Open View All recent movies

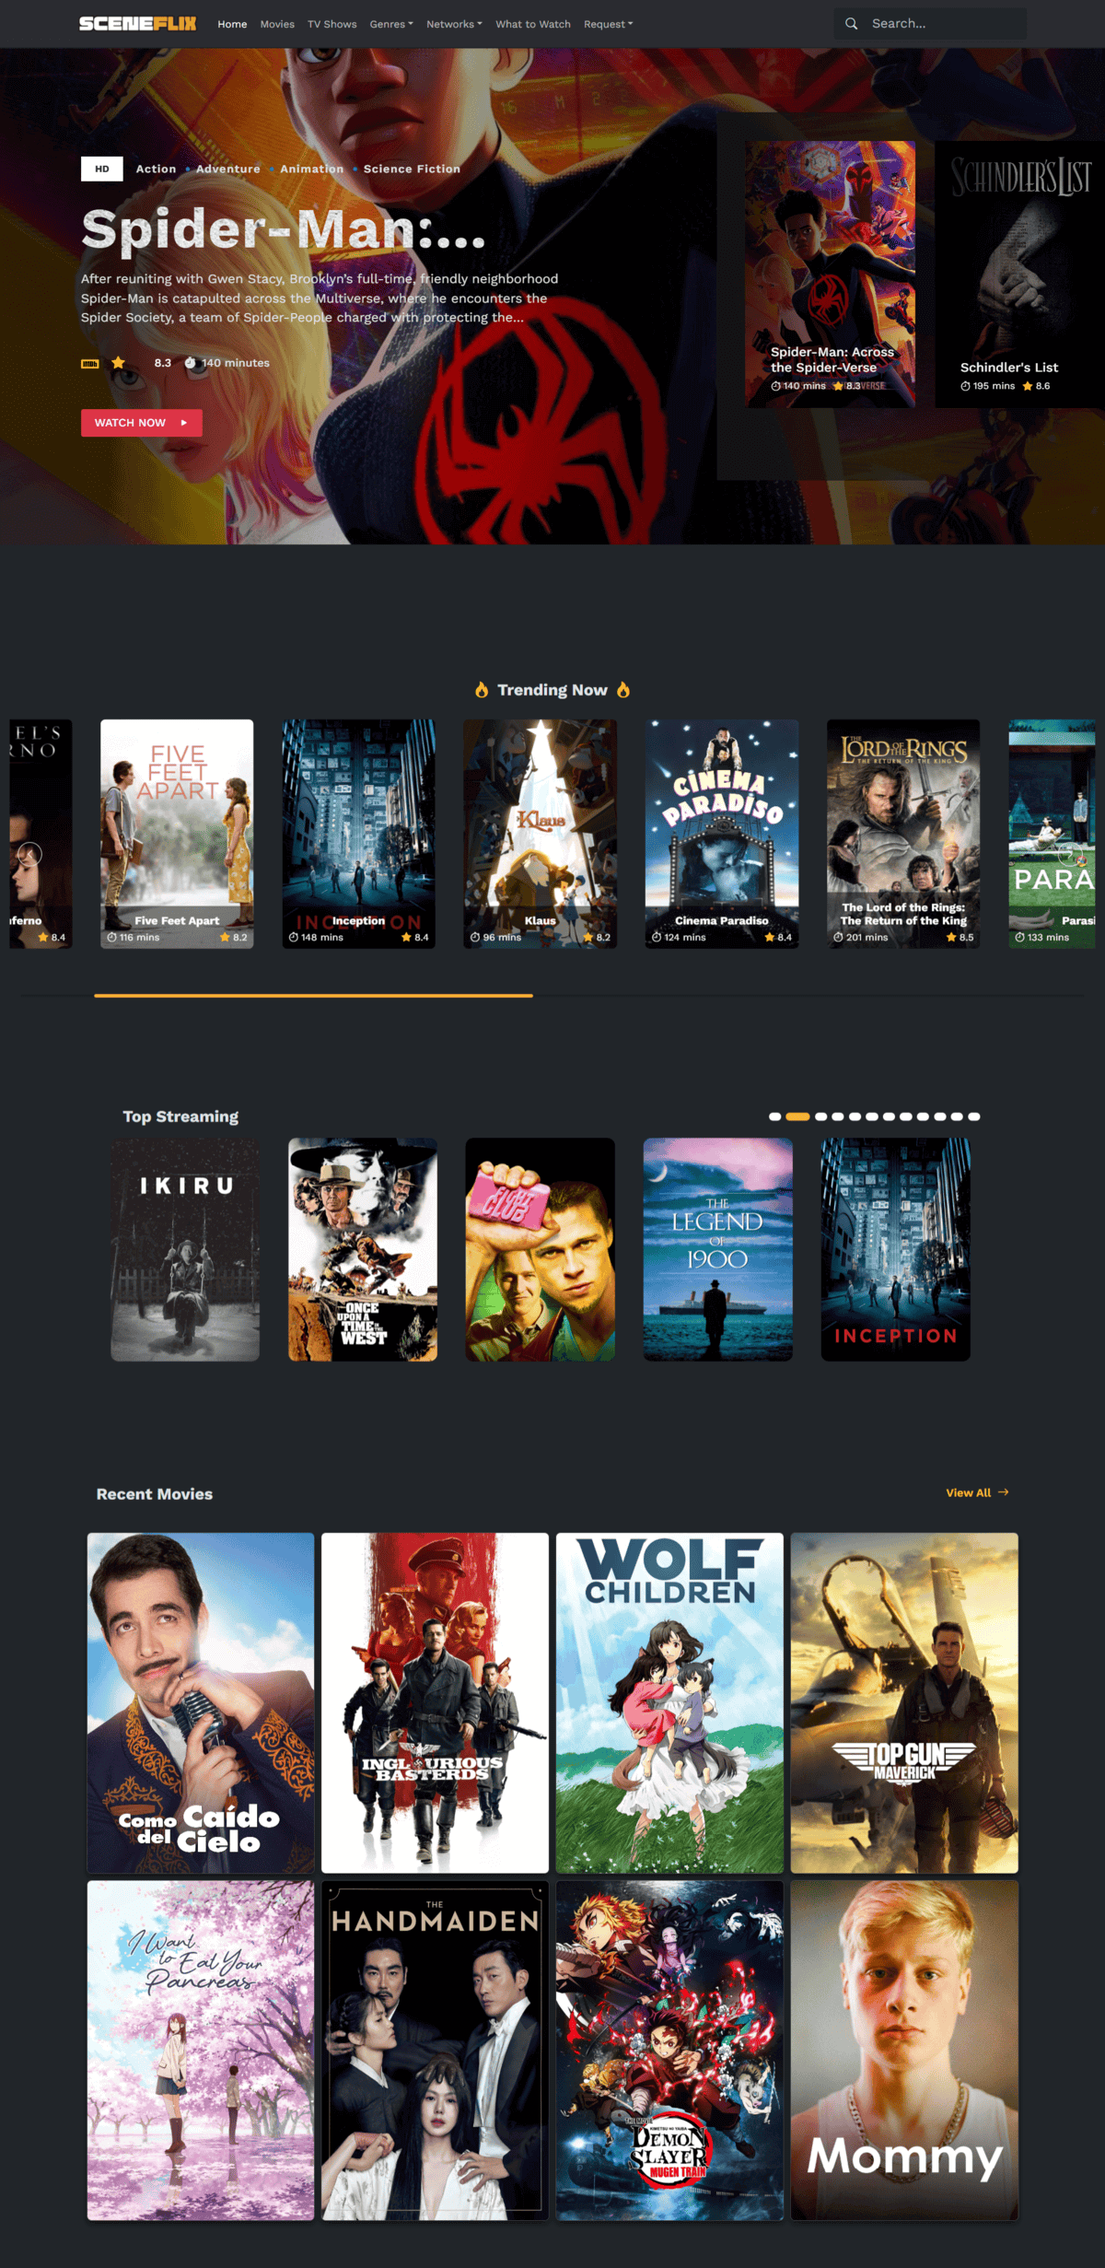coord(977,1492)
